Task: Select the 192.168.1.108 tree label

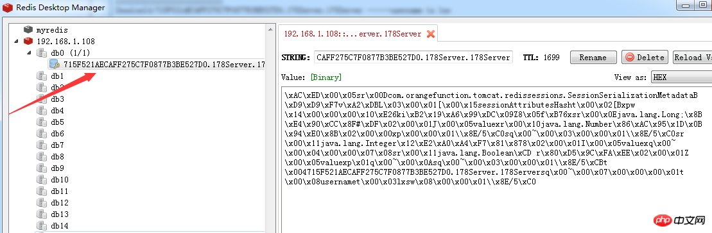Action: [65, 41]
